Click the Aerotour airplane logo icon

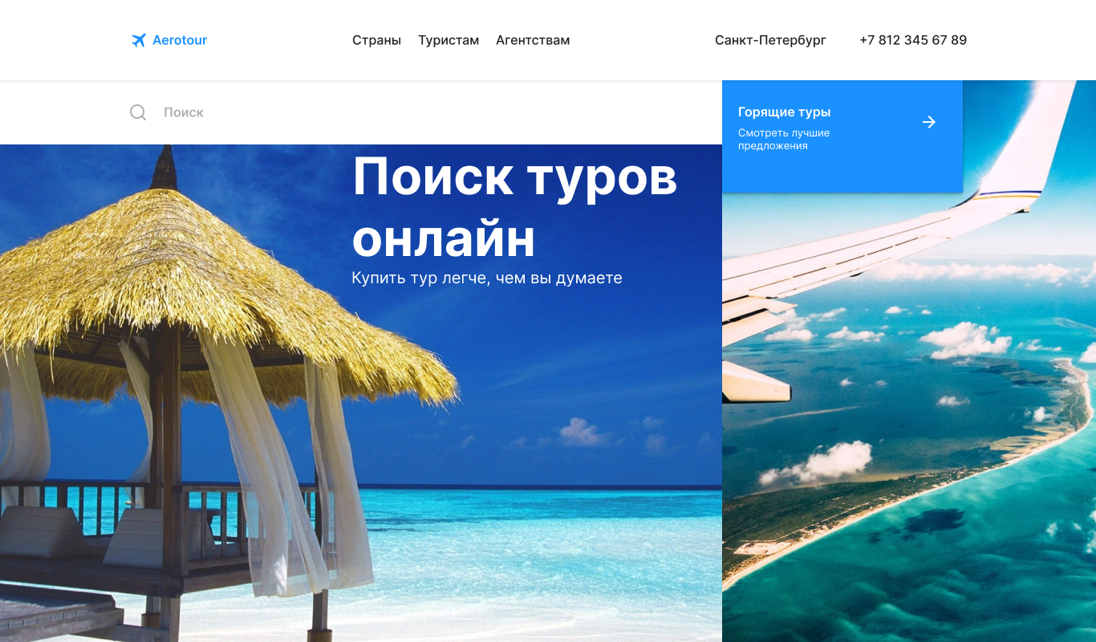click(x=138, y=40)
